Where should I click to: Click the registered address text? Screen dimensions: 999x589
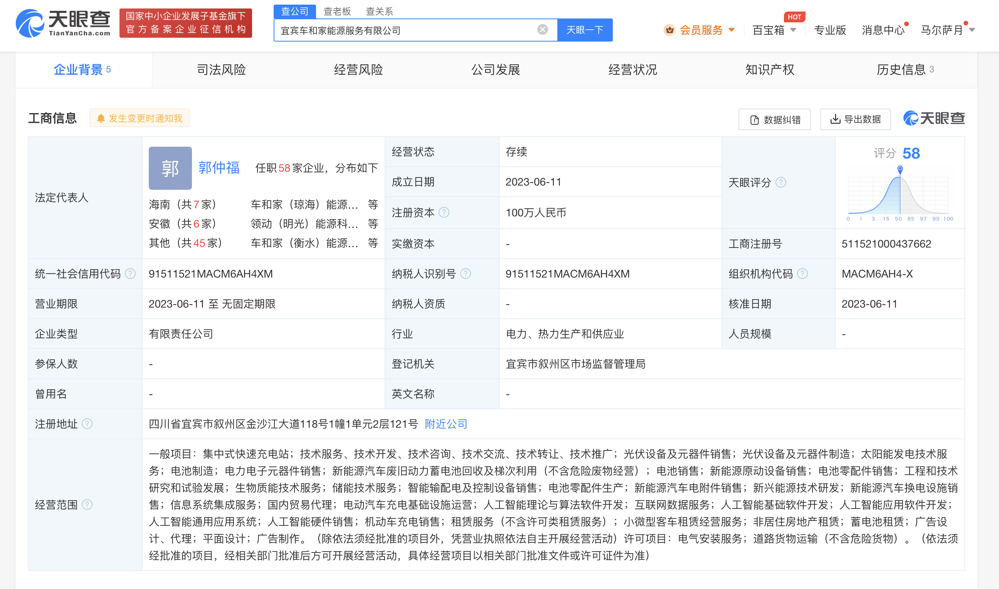283,423
